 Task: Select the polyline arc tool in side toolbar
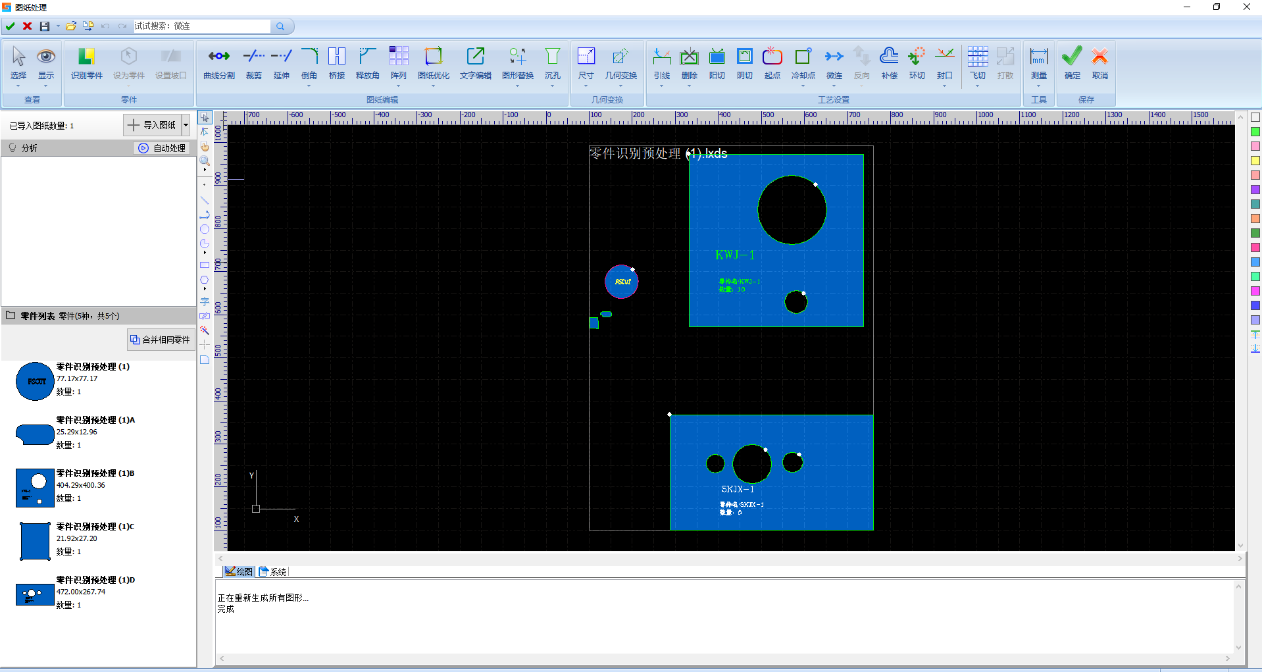pyautogui.click(x=205, y=215)
